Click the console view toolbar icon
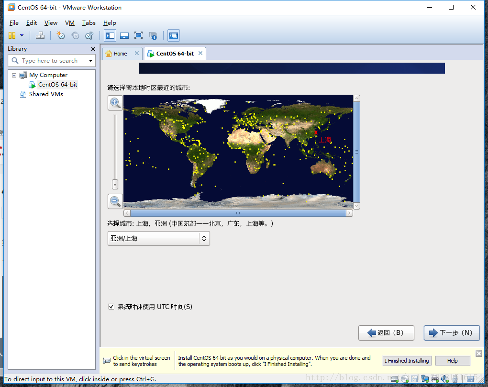The height and width of the screenshot is (387, 488). [174, 35]
